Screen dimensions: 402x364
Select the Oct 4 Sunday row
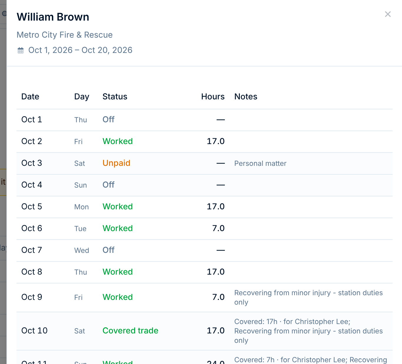[205, 185]
